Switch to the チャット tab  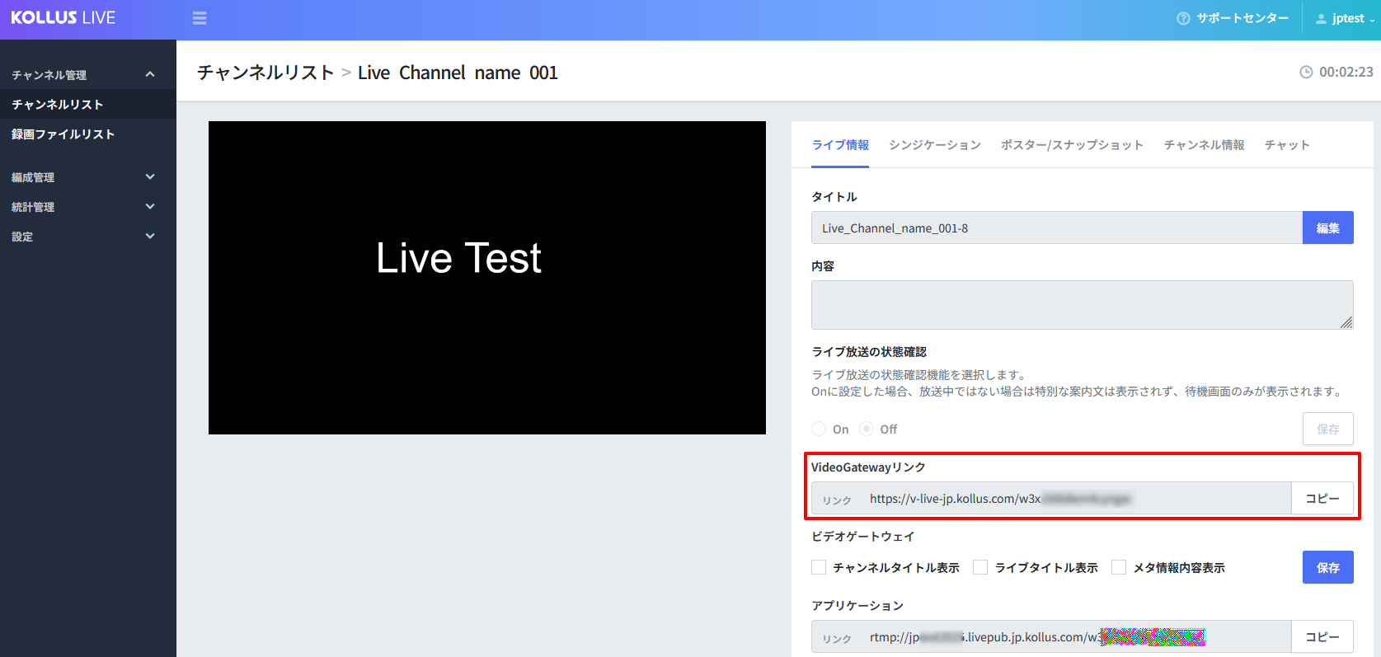click(x=1287, y=145)
